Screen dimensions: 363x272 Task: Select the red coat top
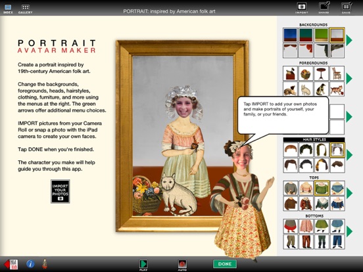pos(306,204)
